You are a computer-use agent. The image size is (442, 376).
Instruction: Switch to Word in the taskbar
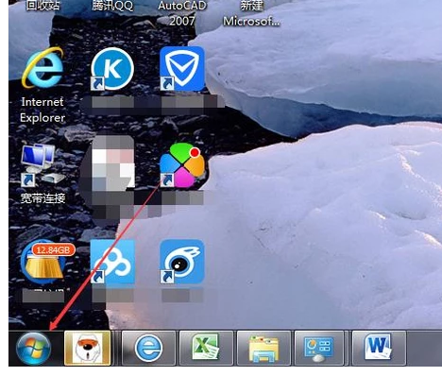(379, 348)
